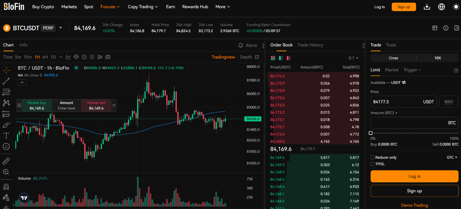Check the Reduce-only checkbox
The height and width of the screenshot is (209, 461).
(372, 157)
